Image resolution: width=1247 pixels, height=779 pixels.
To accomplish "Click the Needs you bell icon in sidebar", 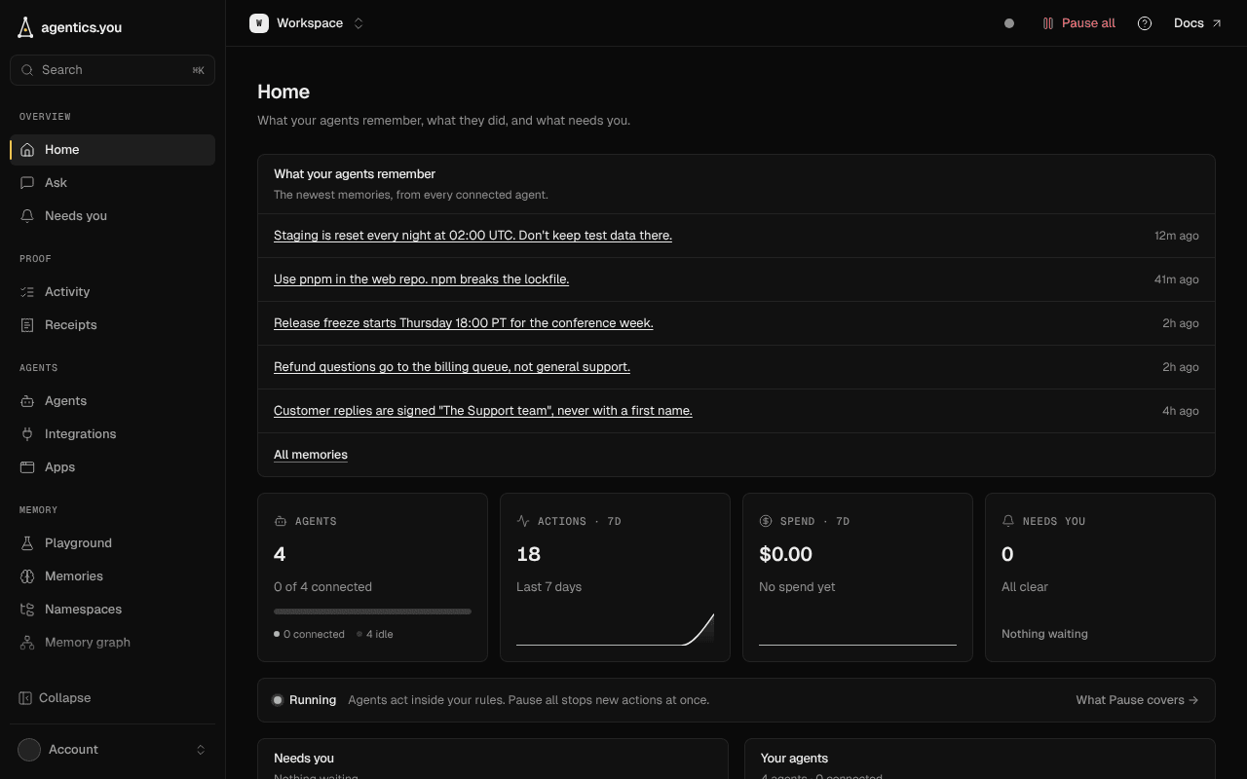I will click(27, 216).
